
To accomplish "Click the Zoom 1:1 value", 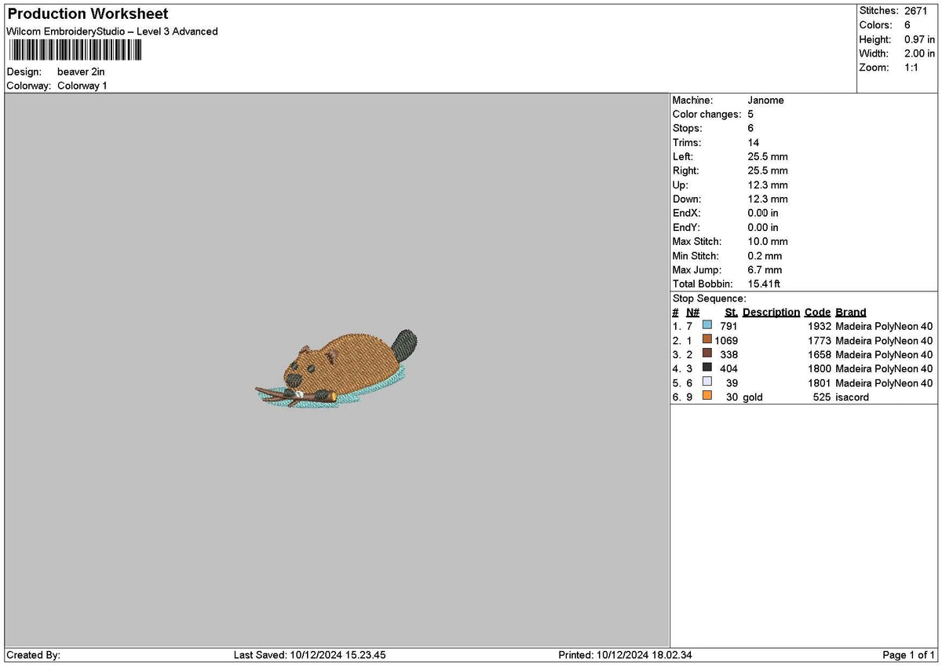I will (912, 68).
